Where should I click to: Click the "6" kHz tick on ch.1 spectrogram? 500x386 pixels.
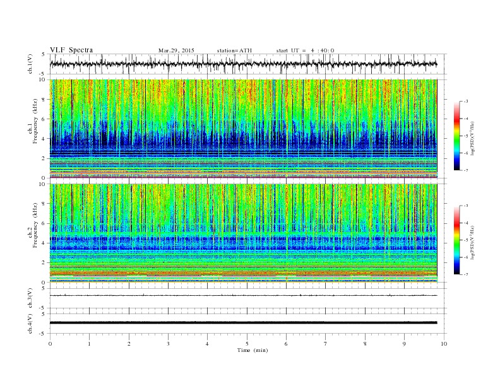(44, 119)
